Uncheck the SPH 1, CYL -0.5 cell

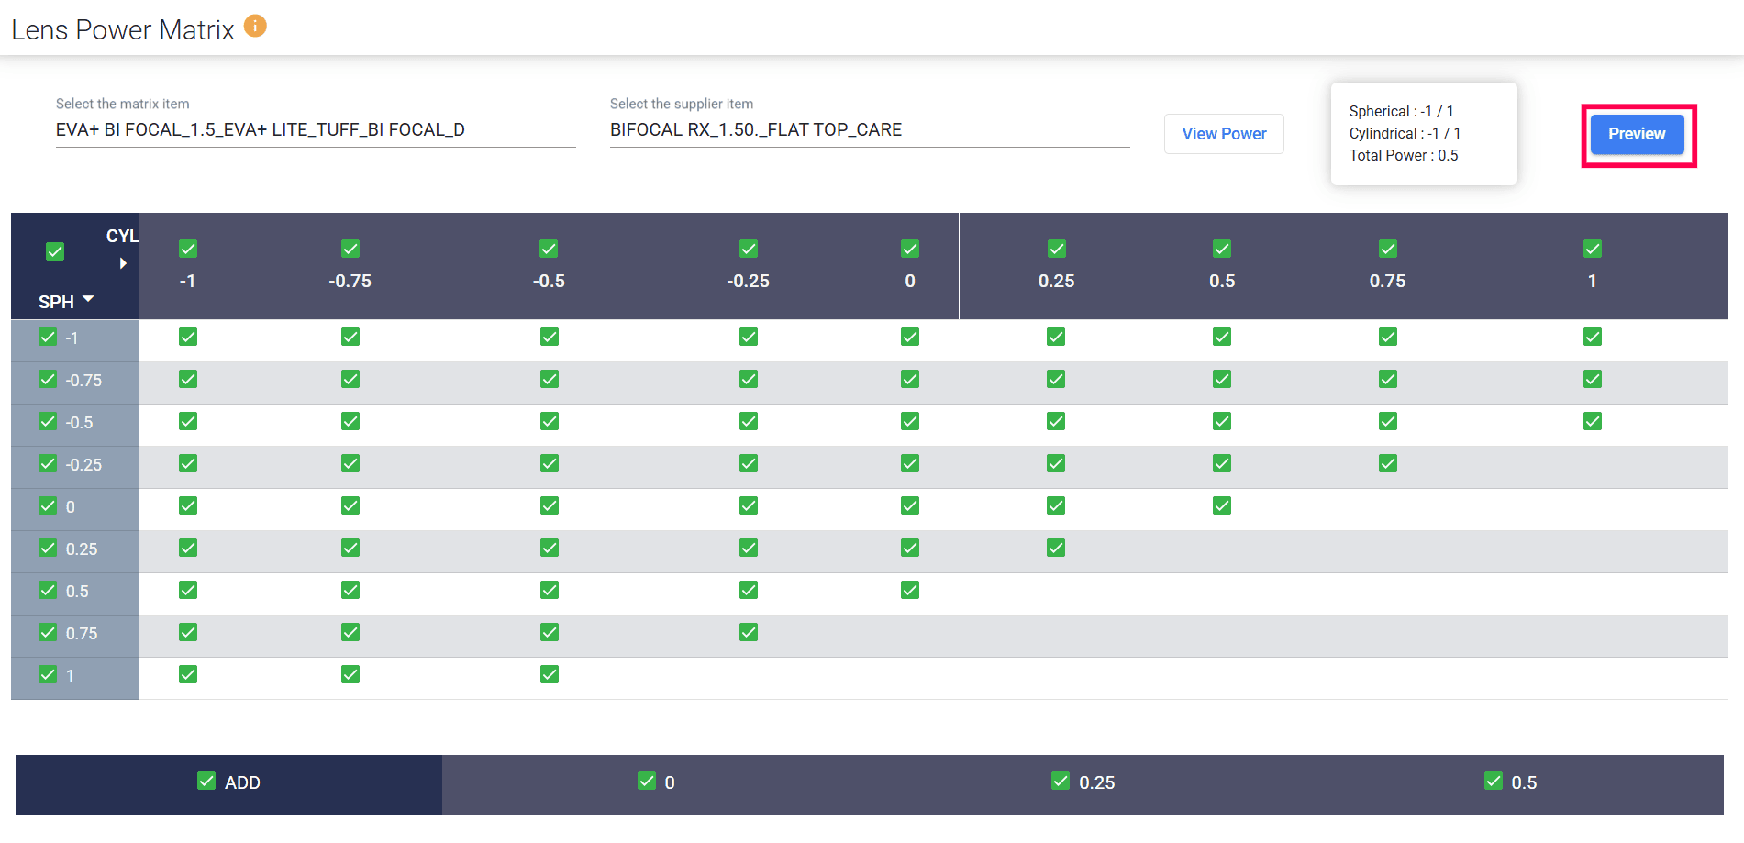[x=550, y=675]
